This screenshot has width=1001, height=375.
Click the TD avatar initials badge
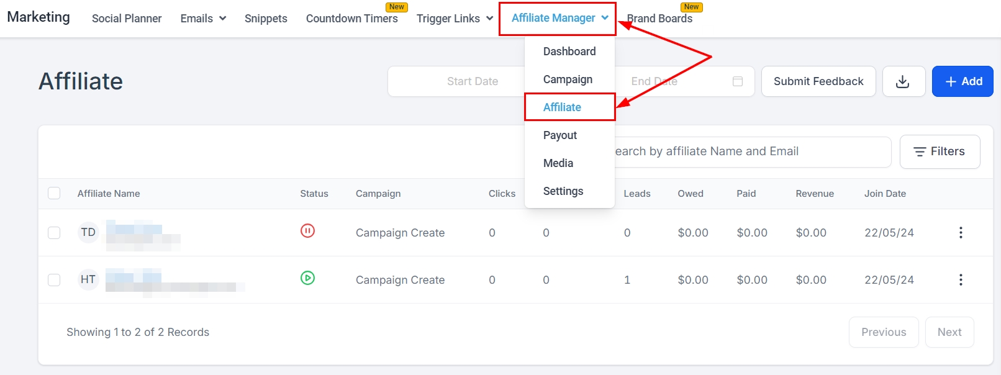(88, 232)
